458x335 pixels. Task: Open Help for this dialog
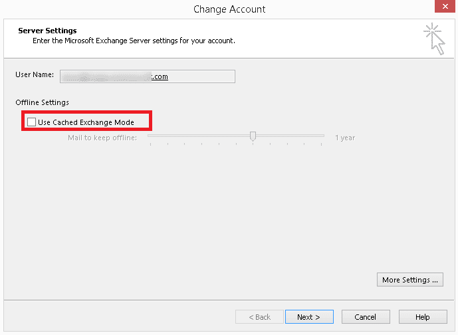[x=423, y=316]
